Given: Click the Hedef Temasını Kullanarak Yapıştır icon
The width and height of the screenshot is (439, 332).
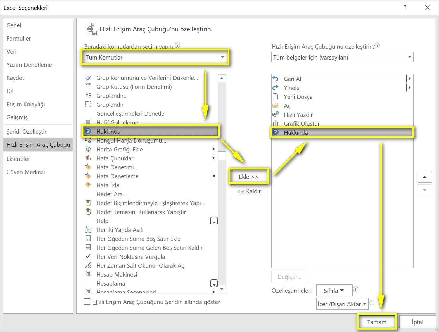Looking at the screenshot, I should [x=88, y=212].
